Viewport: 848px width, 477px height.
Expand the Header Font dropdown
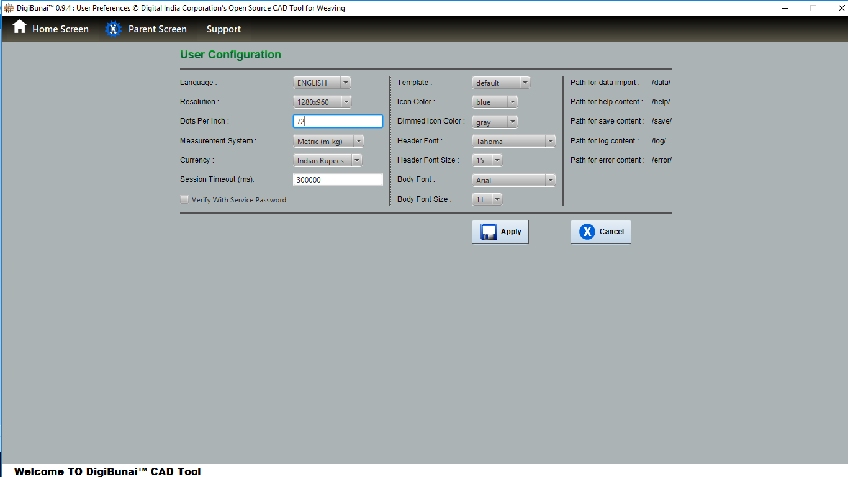point(513,142)
